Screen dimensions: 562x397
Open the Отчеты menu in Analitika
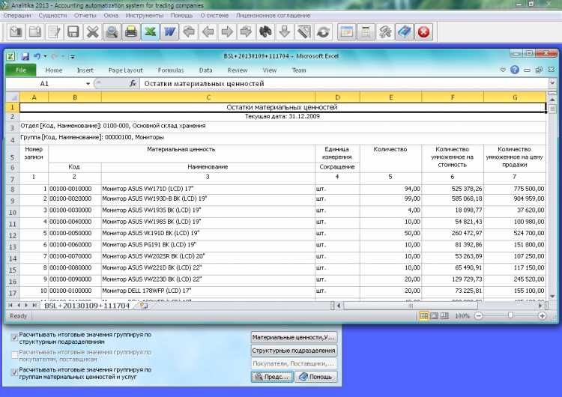pos(85,15)
